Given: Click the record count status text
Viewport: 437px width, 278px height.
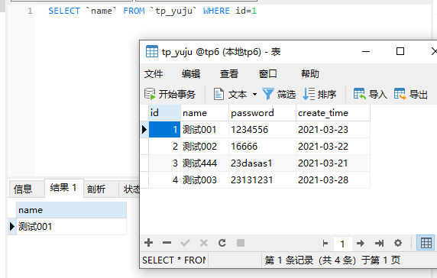Looking at the screenshot, I should (332, 260).
